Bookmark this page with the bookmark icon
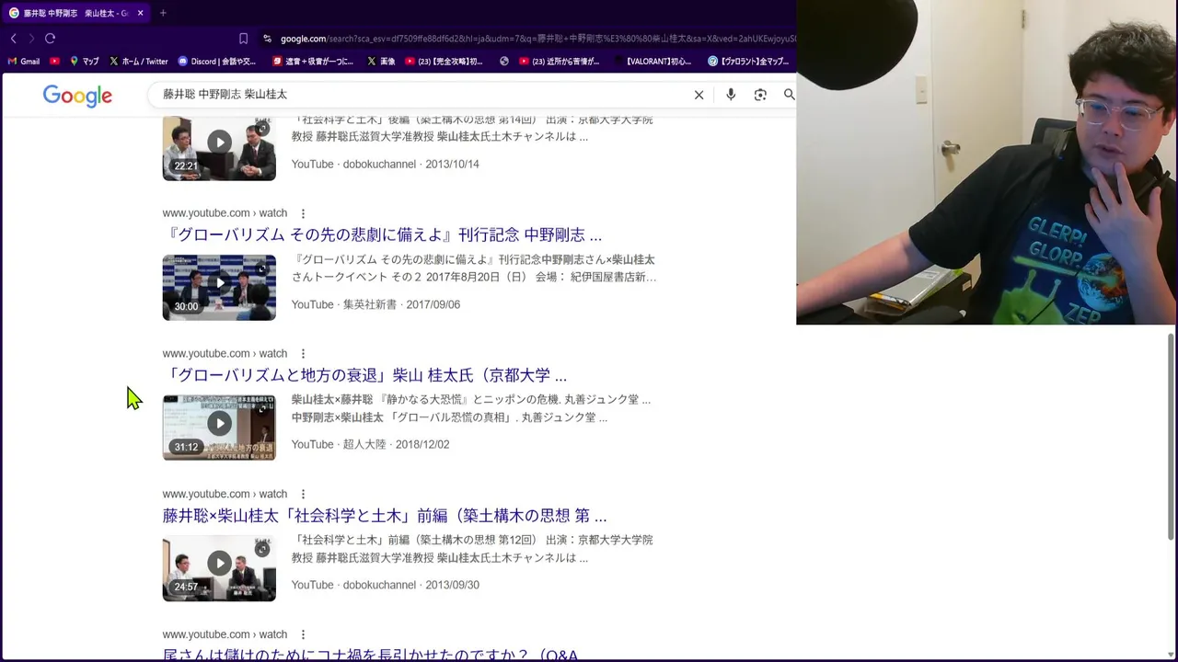Viewport: 1178px width, 662px height. coord(243,39)
